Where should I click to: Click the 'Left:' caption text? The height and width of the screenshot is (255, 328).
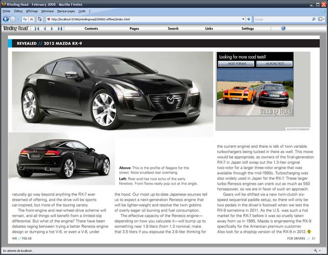tap(123, 179)
